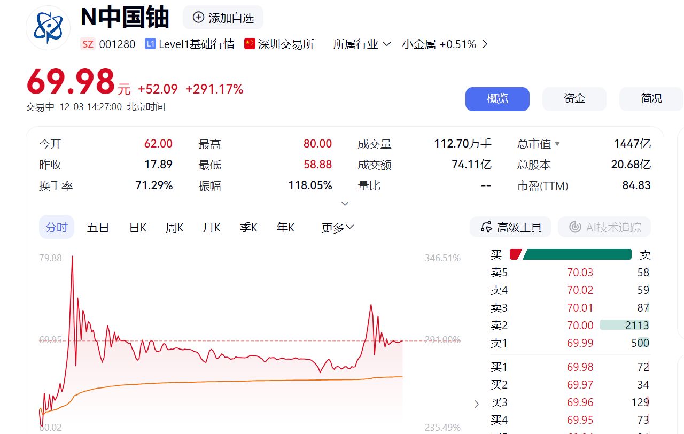Select the 五日 five-day chart tab

[98, 227]
